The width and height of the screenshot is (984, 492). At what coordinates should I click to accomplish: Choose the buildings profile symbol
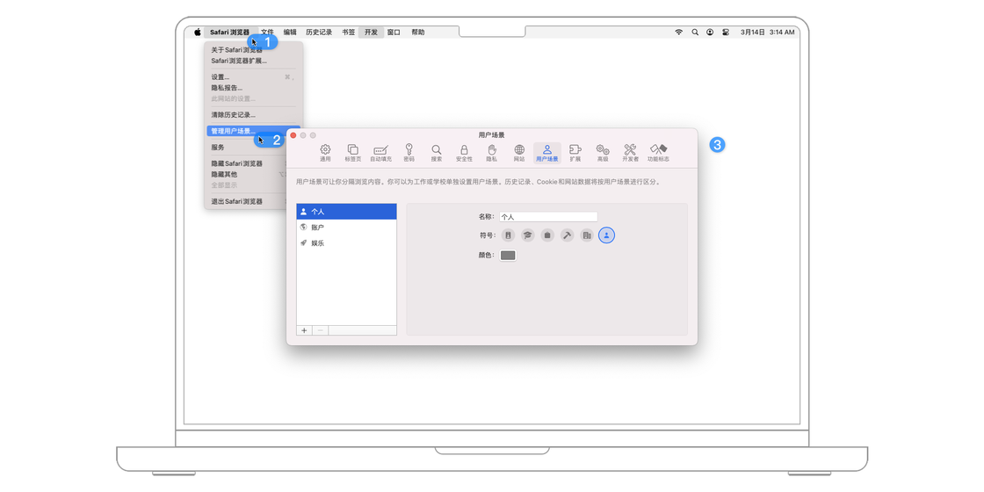(x=587, y=235)
